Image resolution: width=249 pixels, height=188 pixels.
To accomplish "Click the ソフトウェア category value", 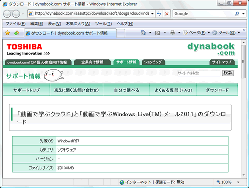I will [67, 150].
